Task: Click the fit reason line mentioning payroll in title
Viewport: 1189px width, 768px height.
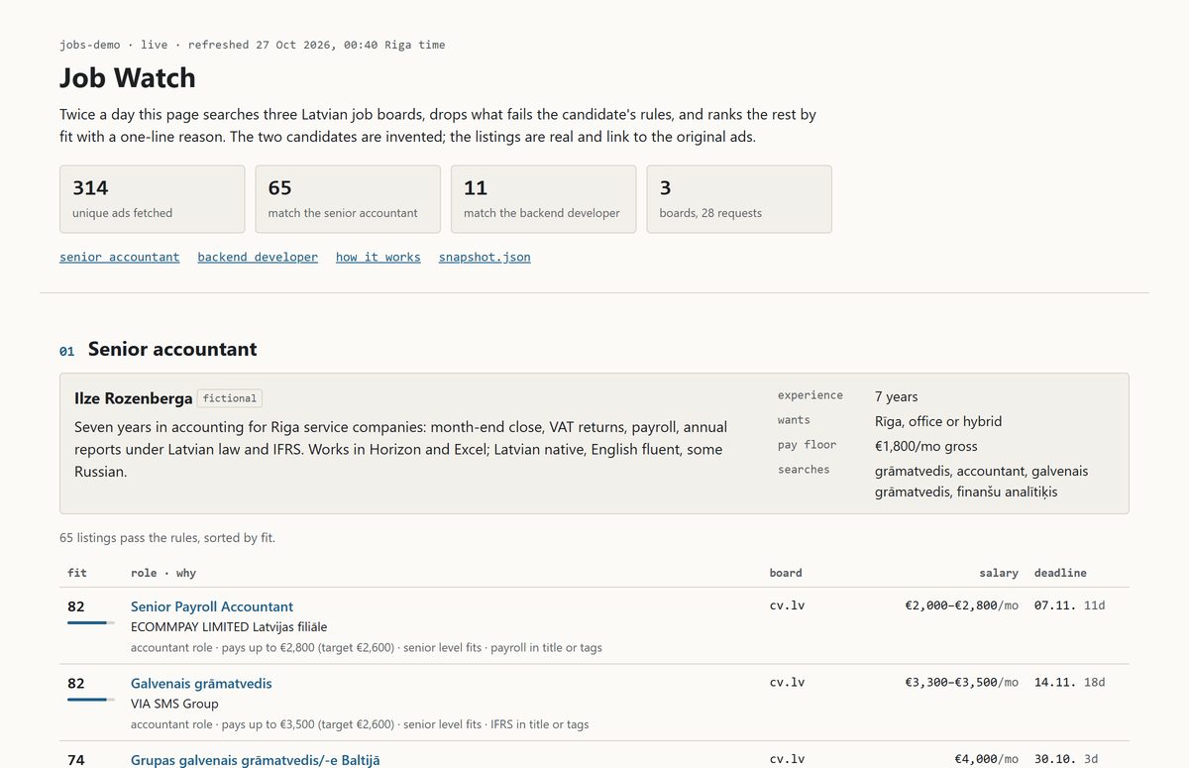Action: click(x=367, y=648)
